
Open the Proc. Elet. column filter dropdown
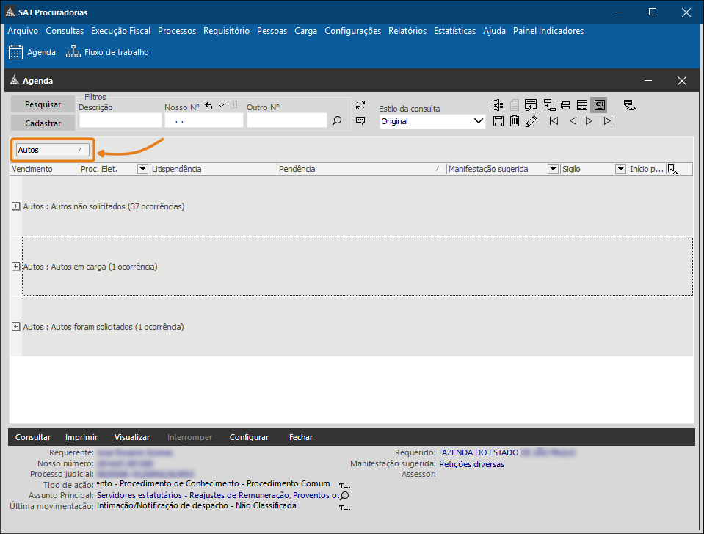[142, 169]
